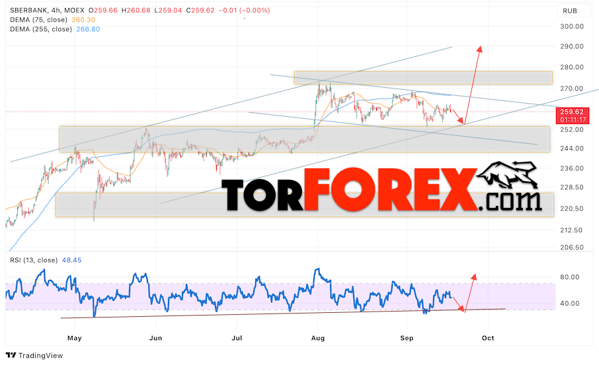Click the Oct label on time axis
The image size is (599, 365).
[x=488, y=338]
